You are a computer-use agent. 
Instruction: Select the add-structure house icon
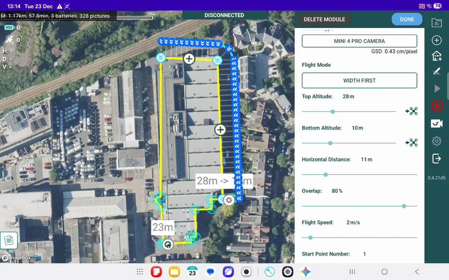436,56
